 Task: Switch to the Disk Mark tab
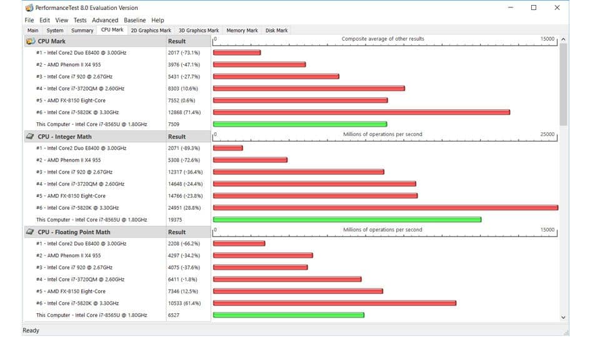(276, 30)
